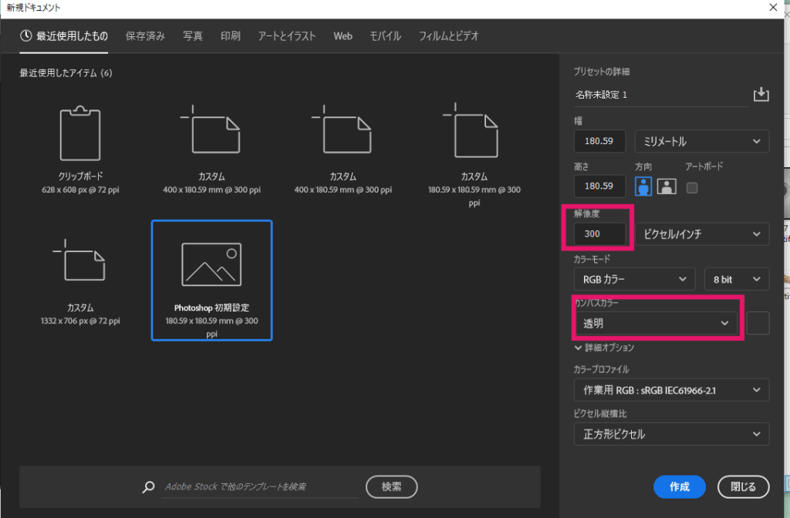Click the save preset icon
Image resolution: width=790 pixels, height=518 pixels.
point(761,95)
